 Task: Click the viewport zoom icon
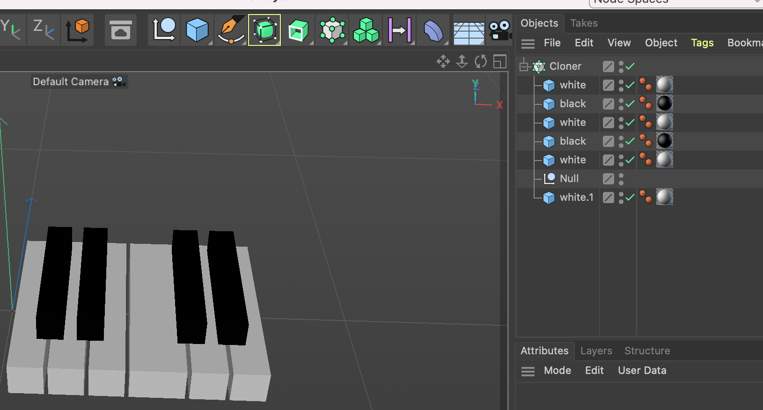[x=462, y=61]
